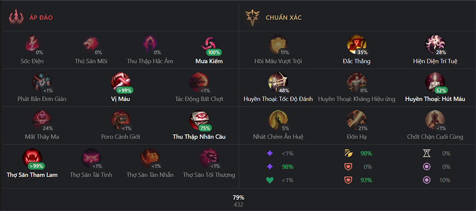Click the Thú Săn Mồi label

click(91, 61)
